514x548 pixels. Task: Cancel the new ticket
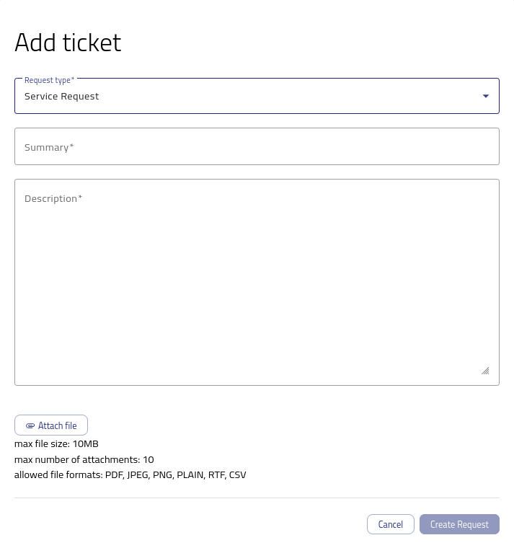tap(391, 524)
